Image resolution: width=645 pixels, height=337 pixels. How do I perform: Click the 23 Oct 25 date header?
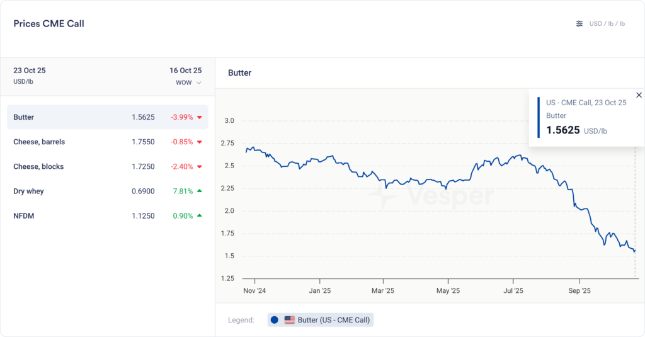(30, 71)
